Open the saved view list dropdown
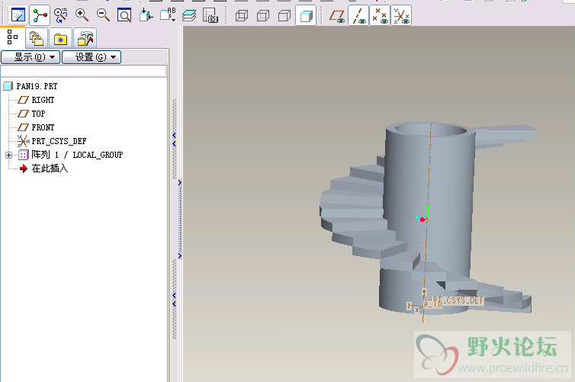 pos(168,15)
